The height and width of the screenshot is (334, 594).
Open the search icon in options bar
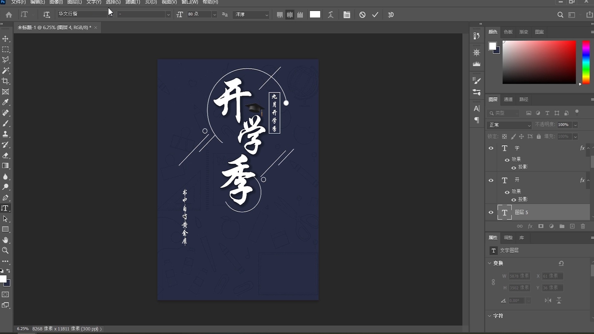pos(560,15)
